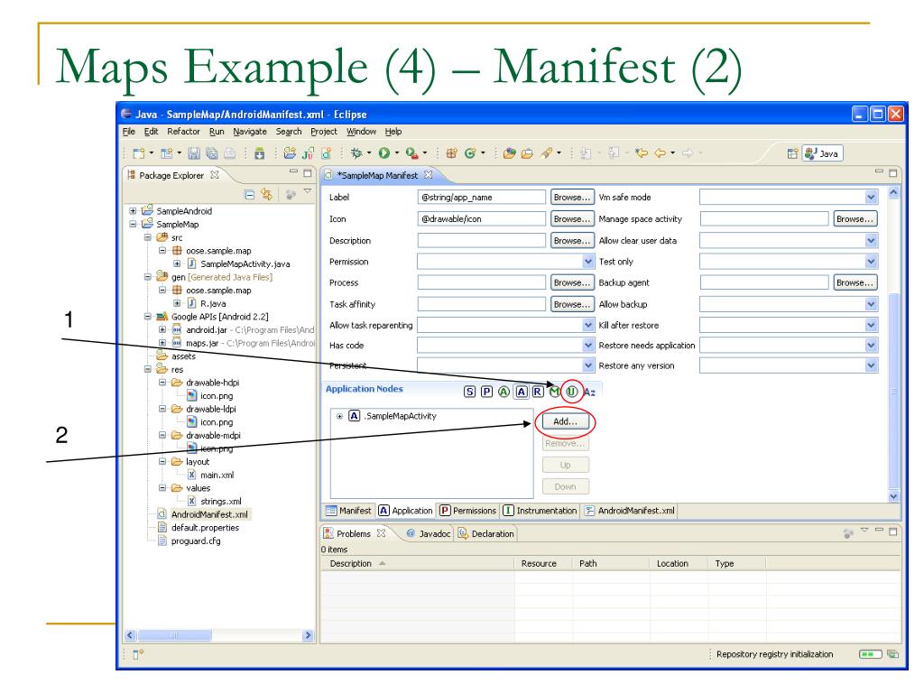Toggle the blue Activity (A) node filter
The height and width of the screenshot is (693, 924).
point(522,392)
